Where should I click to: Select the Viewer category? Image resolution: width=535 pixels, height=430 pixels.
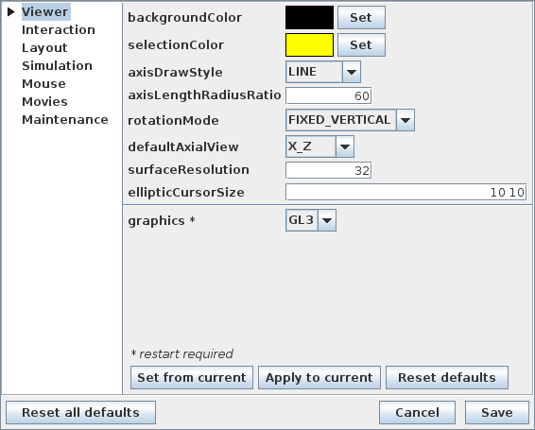44,12
